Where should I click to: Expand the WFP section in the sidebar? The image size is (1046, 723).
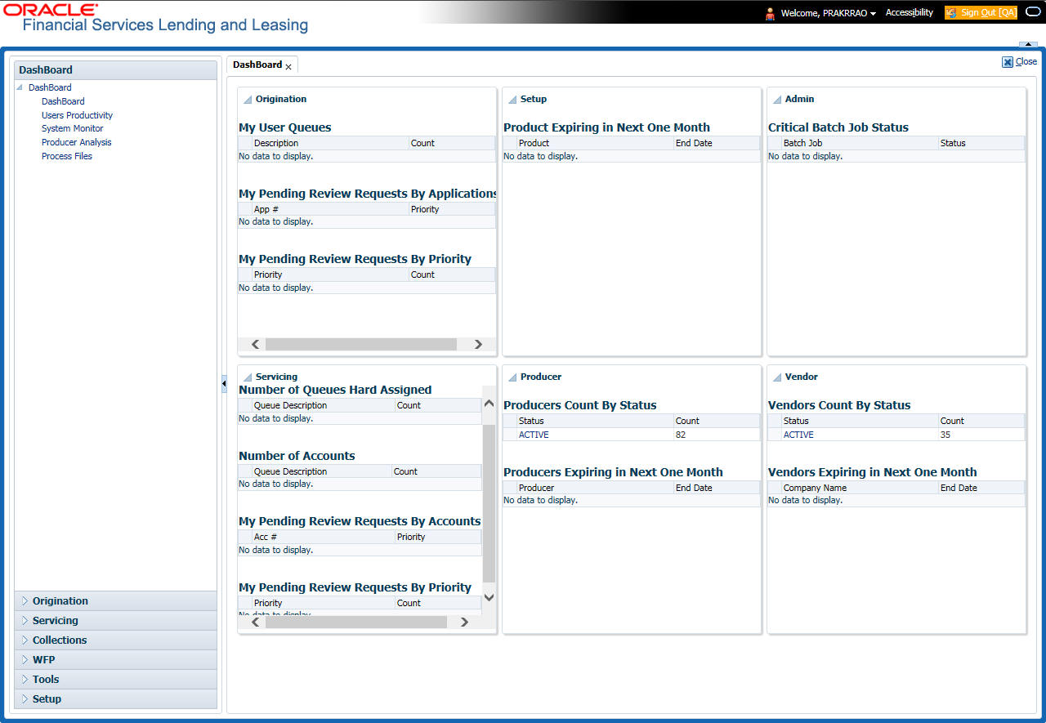(x=115, y=660)
